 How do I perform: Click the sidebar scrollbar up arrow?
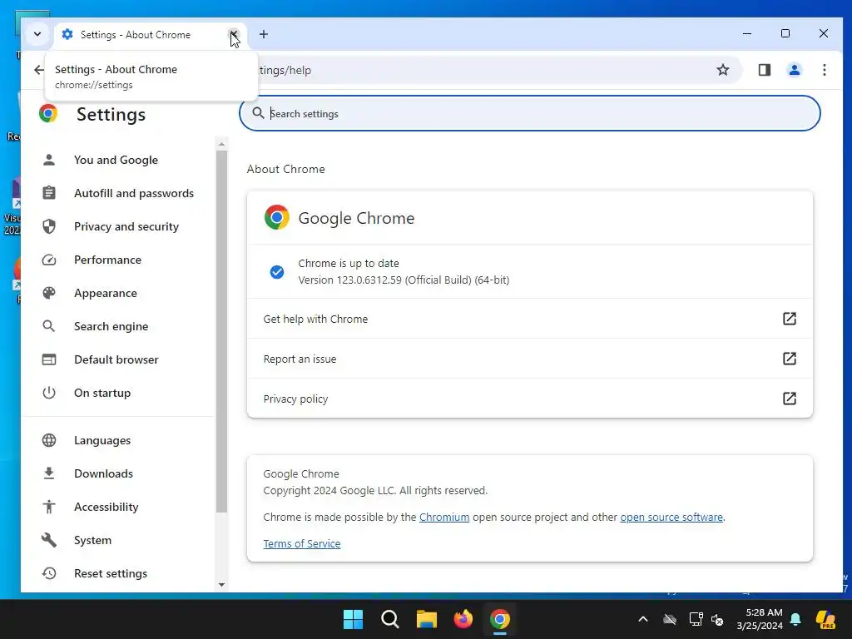pos(221,144)
